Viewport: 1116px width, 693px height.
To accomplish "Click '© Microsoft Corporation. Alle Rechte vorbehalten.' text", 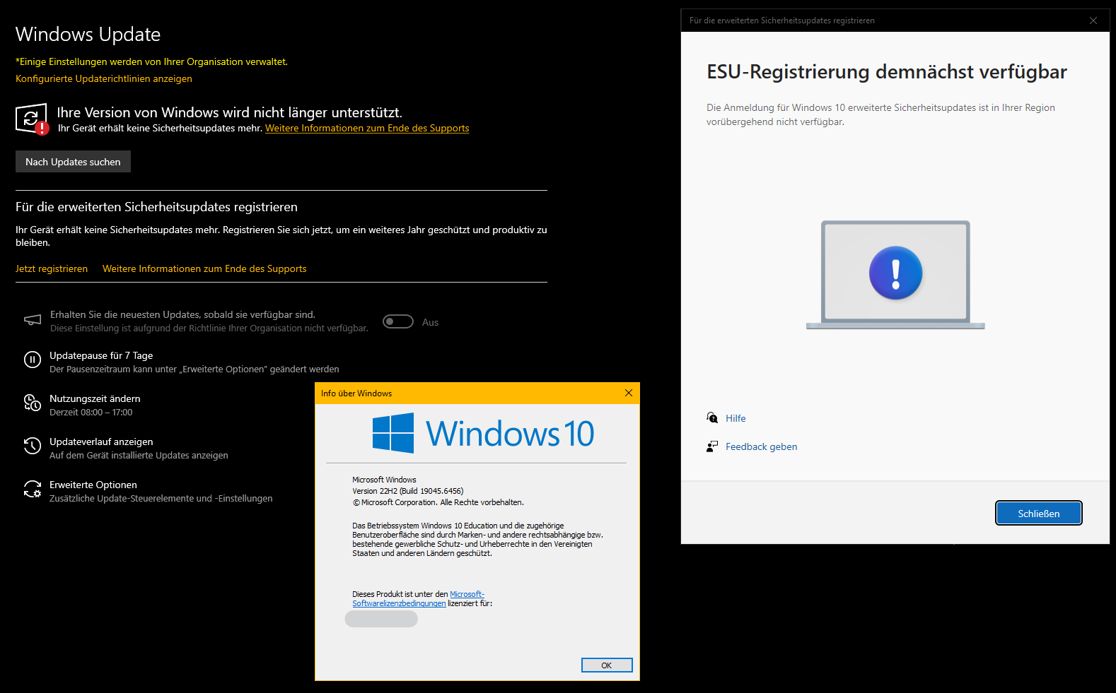I will pyautogui.click(x=438, y=502).
